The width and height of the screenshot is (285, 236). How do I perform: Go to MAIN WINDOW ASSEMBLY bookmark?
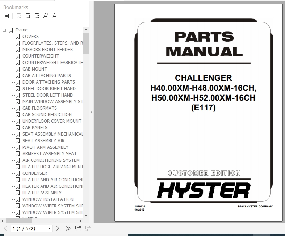[53, 102]
